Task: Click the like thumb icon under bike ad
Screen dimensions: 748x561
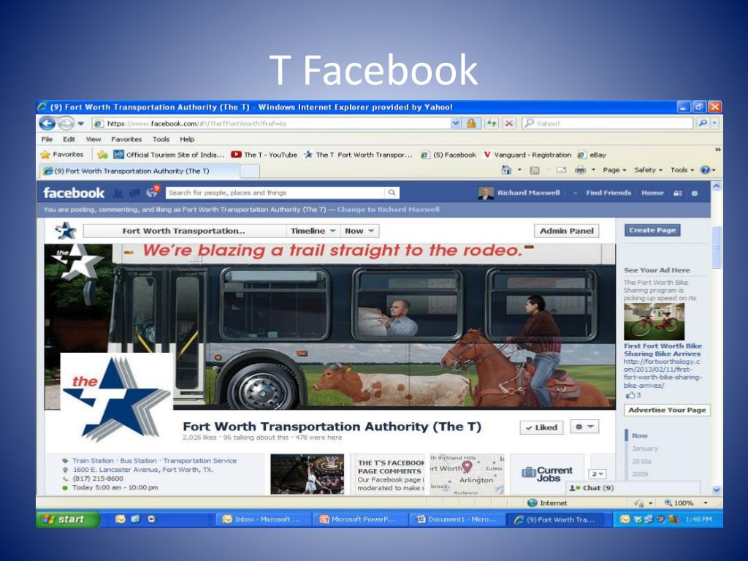Action: 630,395
